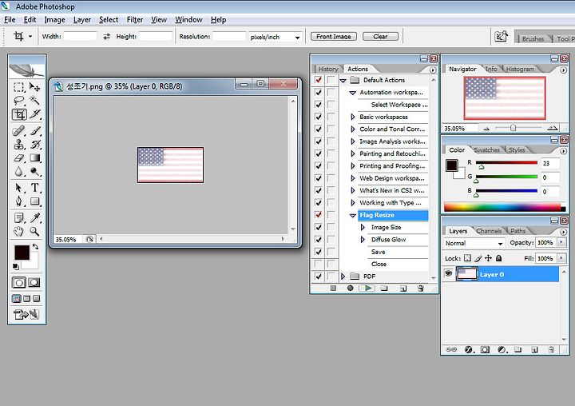This screenshot has height=406, width=575.
Task: Select the Path Selection tool
Action: [x=18, y=188]
